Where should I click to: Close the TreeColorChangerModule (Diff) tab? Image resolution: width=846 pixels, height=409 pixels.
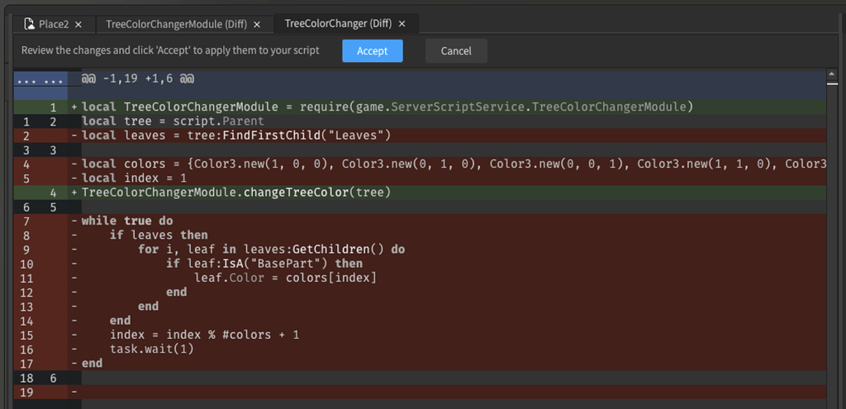click(258, 25)
